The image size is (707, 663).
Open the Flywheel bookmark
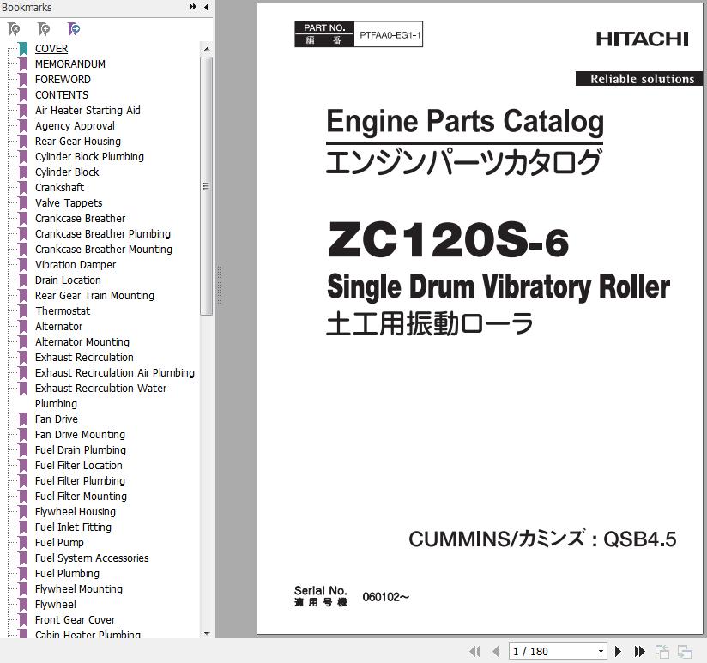[x=56, y=605]
